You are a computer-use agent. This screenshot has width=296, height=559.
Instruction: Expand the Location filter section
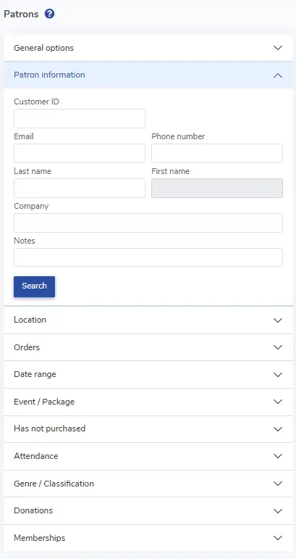148,320
